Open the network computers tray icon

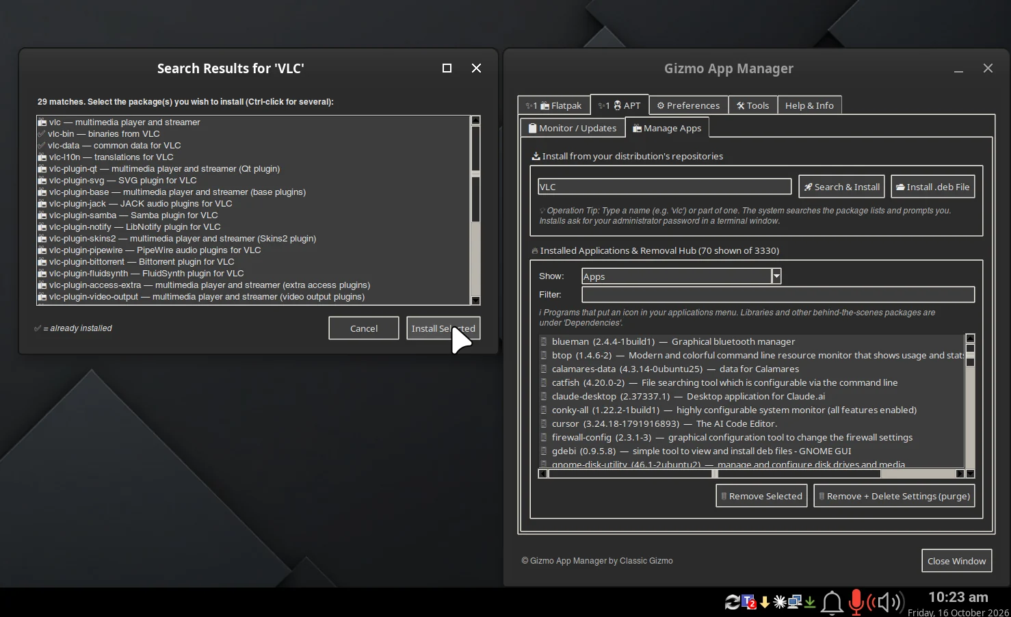(795, 602)
